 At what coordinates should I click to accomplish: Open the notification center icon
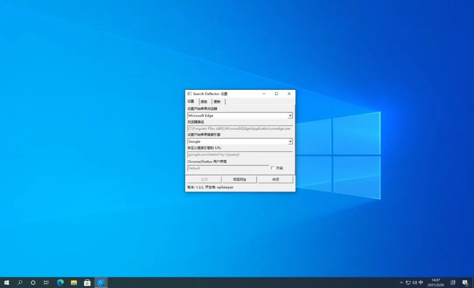[465, 283]
